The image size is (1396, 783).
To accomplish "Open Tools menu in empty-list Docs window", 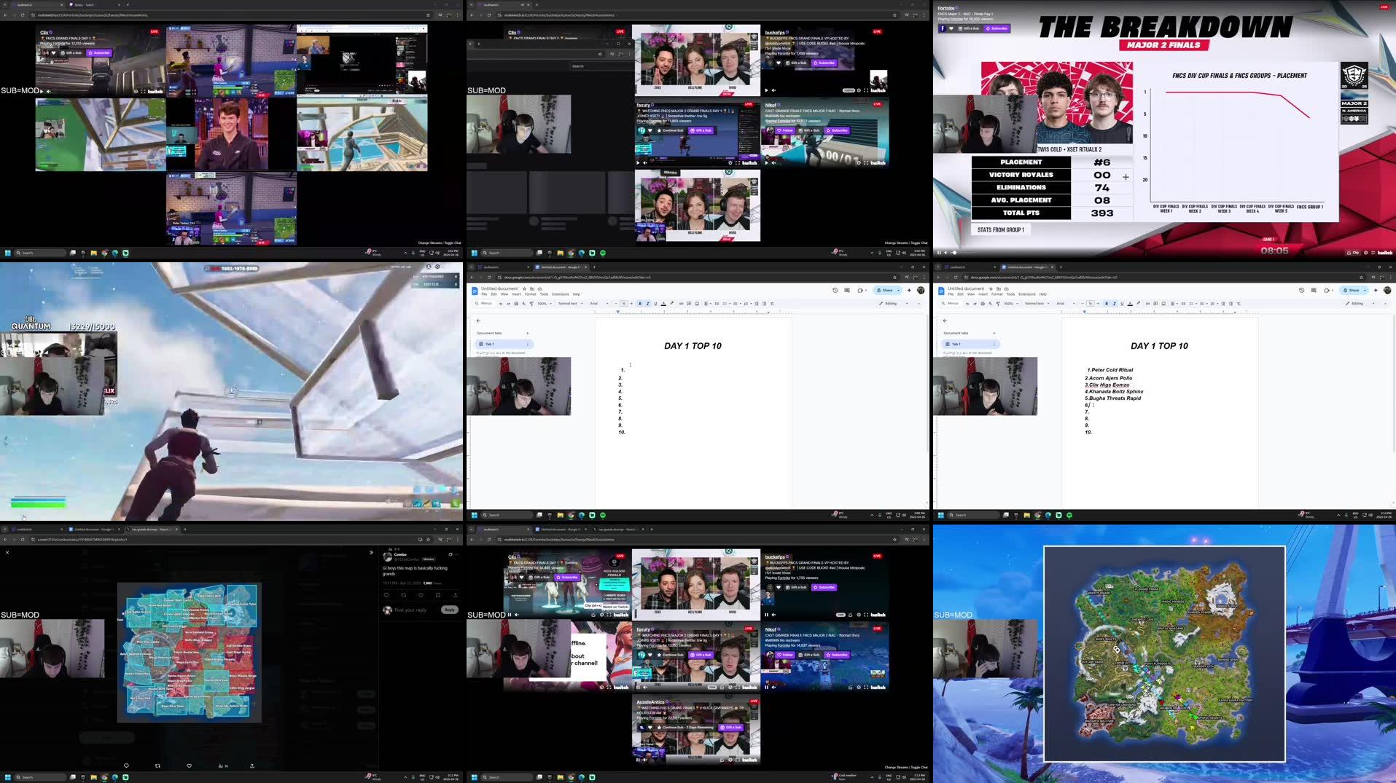I will (x=544, y=294).
